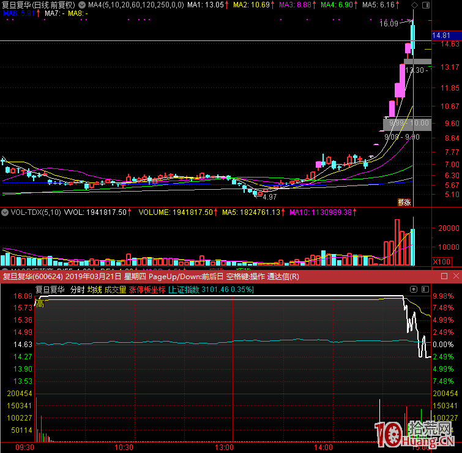Click the MA4(5,10,20,60,120,250,0,0) parameter label
The height and width of the screenshot is (453, 462).
point(136,5)
